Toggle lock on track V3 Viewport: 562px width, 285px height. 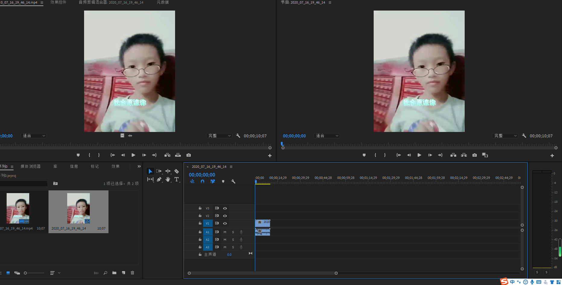pos(200,208)
